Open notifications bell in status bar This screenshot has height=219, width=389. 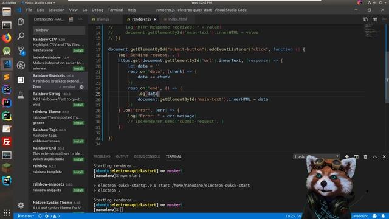click(383, 216)
